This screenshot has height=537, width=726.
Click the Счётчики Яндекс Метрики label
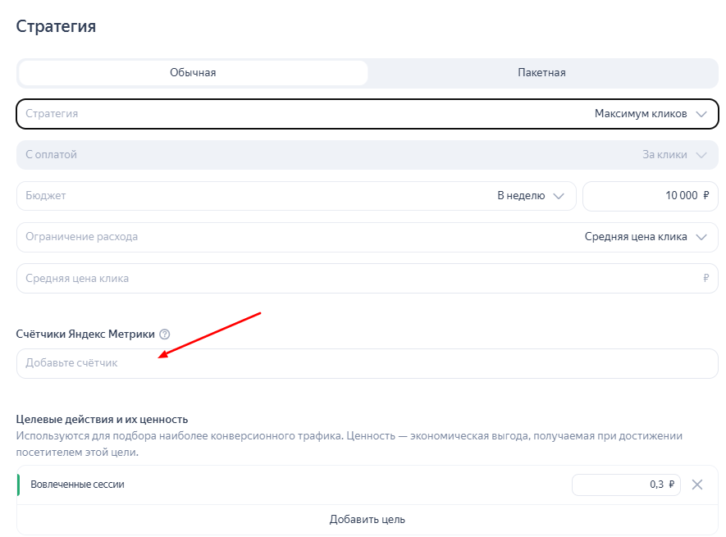(x=85, y=334)
